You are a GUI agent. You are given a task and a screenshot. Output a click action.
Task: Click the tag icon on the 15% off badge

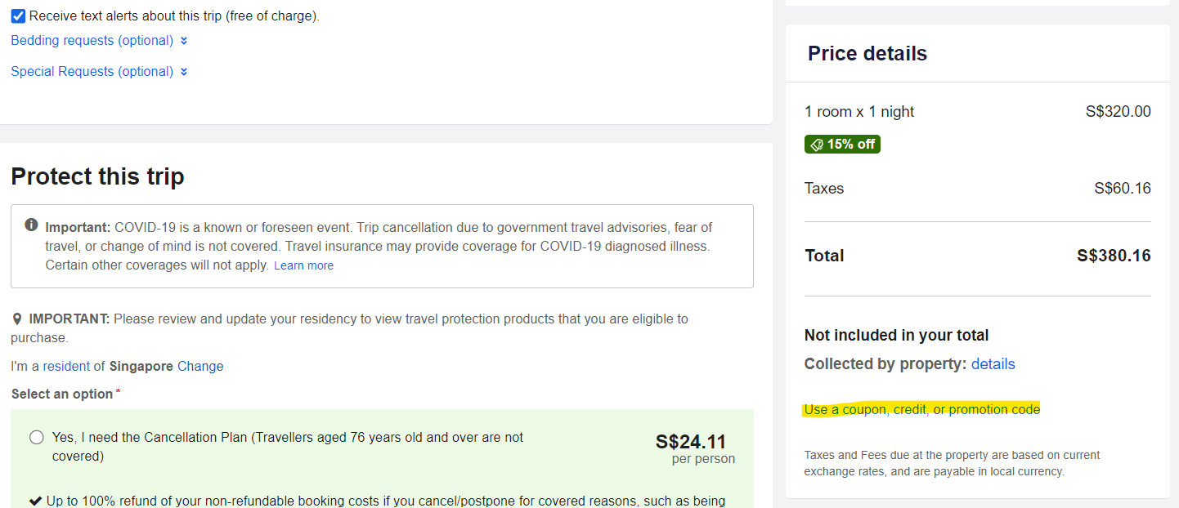[818, 144]
